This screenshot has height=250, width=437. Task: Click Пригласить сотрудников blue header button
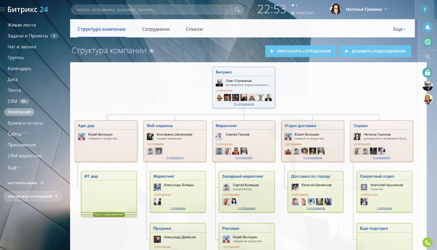coord(300,51)
